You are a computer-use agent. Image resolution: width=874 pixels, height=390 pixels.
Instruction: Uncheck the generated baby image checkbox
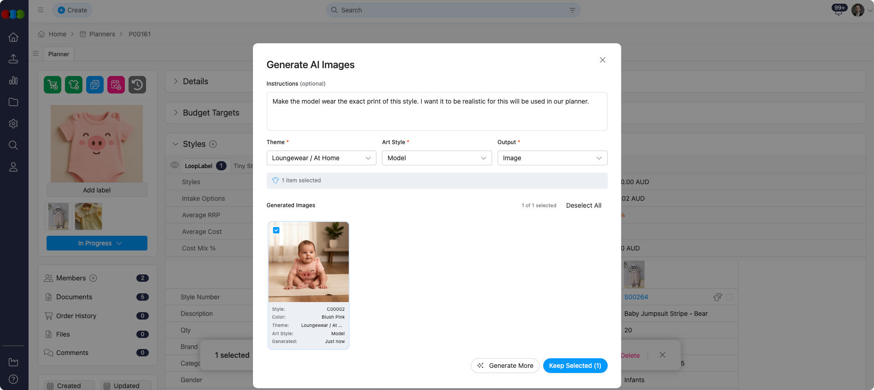276,230
